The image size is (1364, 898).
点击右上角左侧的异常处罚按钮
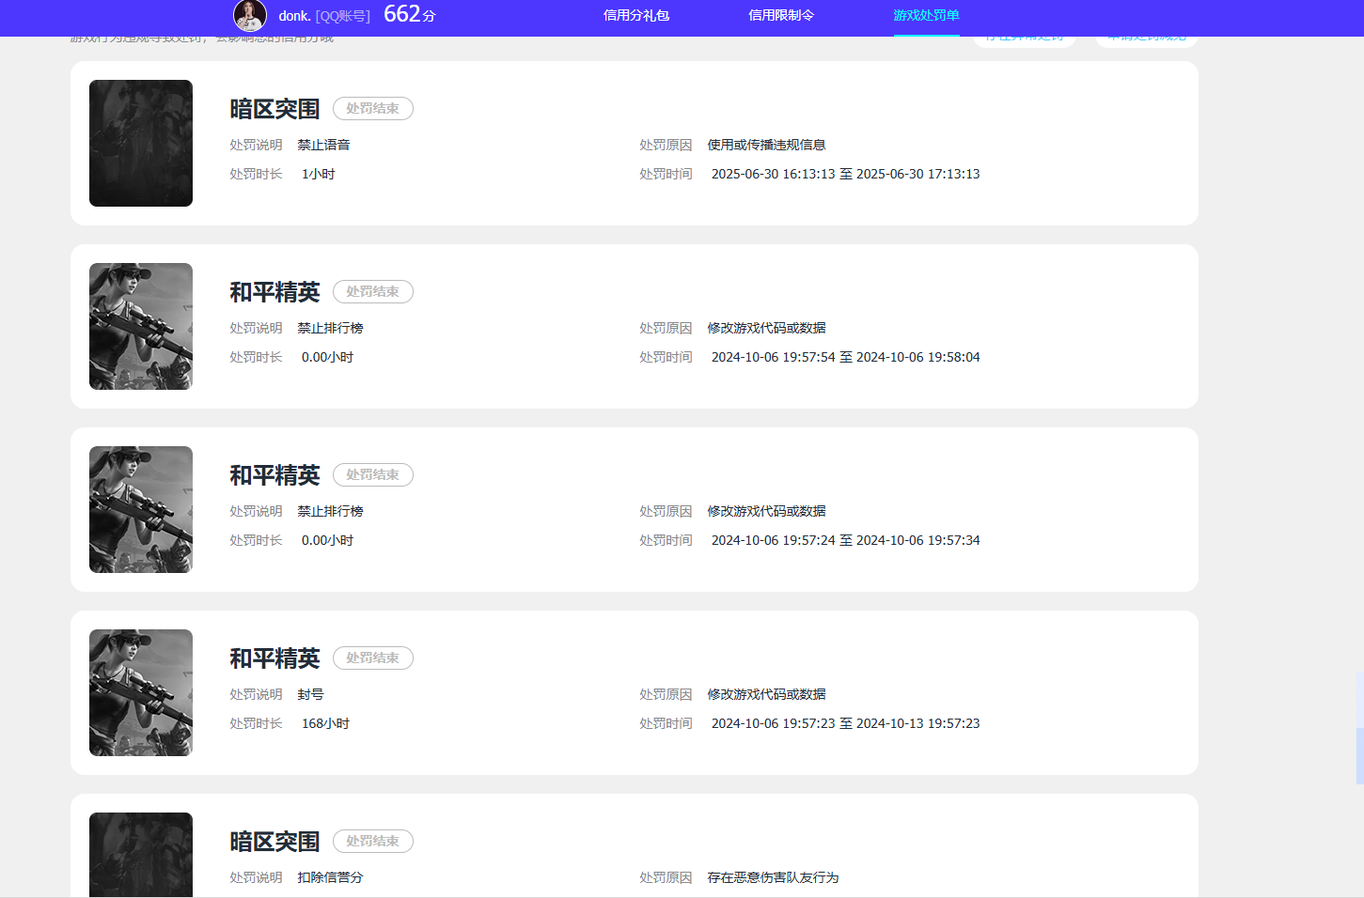coord(1025,37)
